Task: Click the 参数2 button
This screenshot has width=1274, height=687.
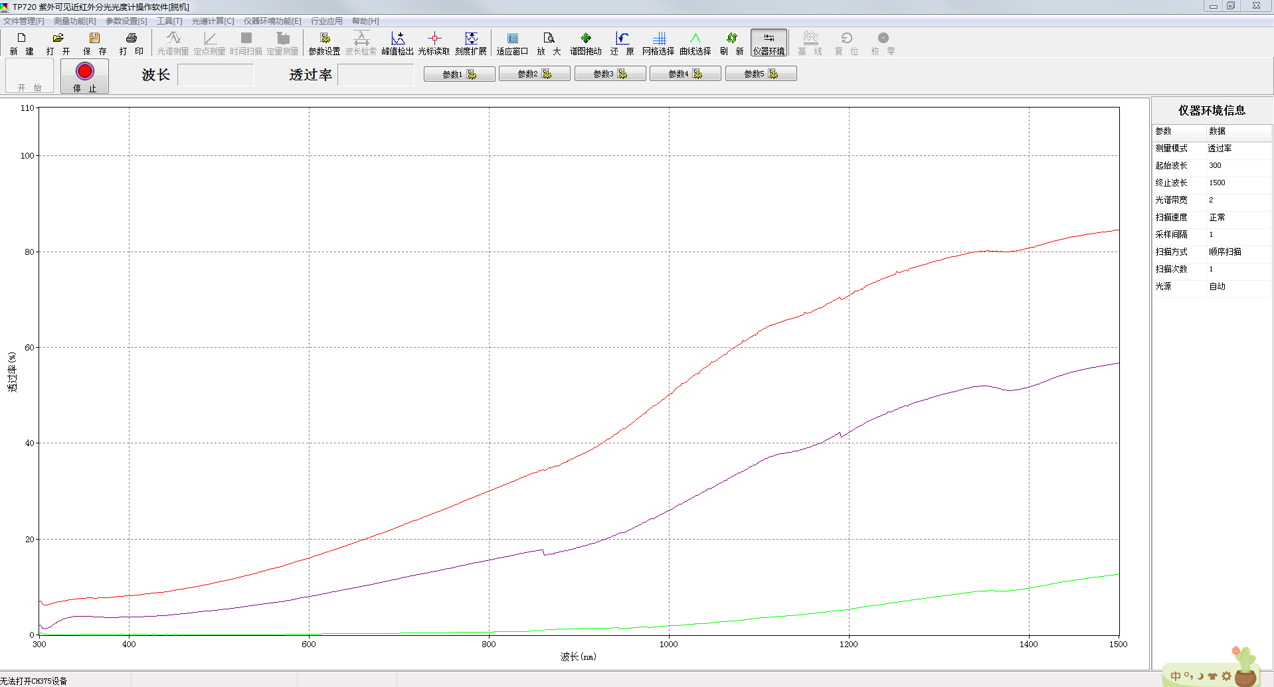Action: (x=535, y=74)
